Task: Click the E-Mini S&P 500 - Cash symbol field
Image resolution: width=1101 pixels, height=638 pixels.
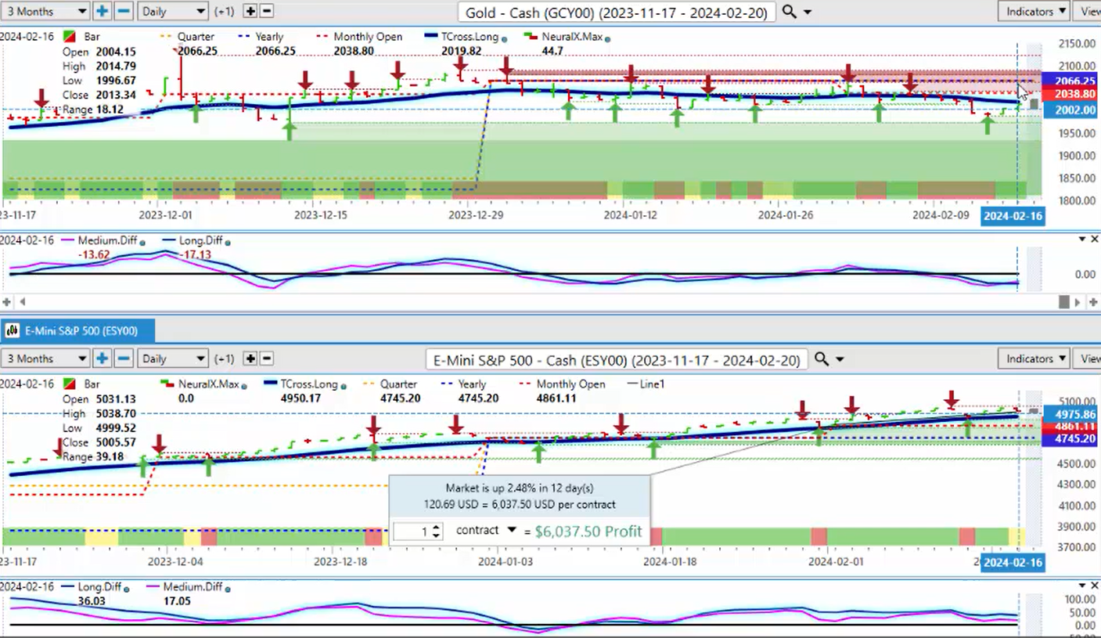Action: 617,359
